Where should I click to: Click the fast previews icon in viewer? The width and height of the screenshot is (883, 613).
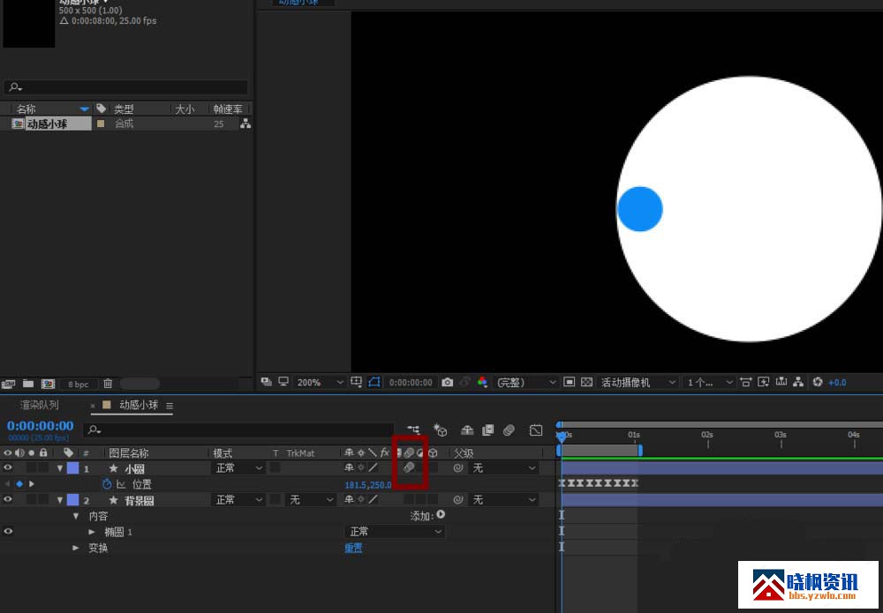764,383
